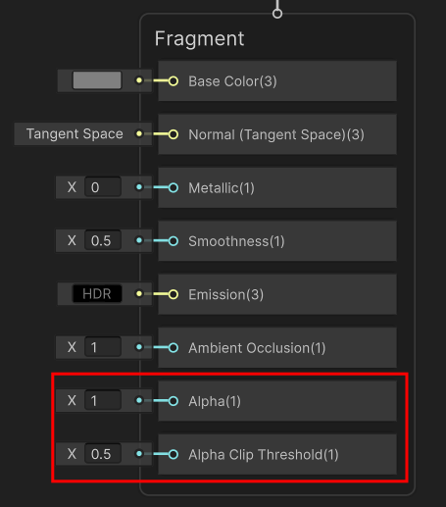Click the Ambient Occlusion input port
Viewport: 446px width, 507px height.
tap(173, 347)
